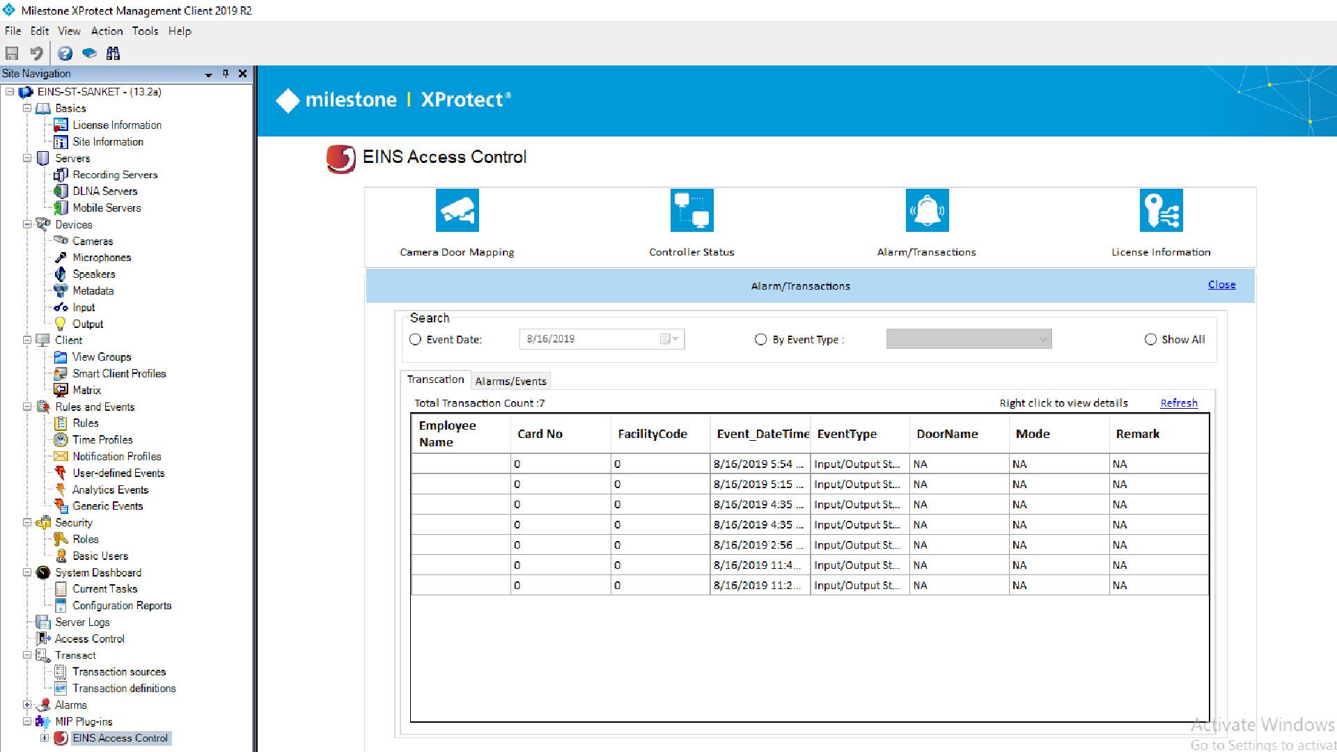Open the View menu
Viewport: 1337px width, 752px height.
(69, 31)
